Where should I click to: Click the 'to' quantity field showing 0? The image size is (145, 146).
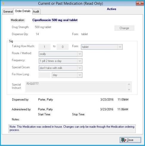[63, 47]
